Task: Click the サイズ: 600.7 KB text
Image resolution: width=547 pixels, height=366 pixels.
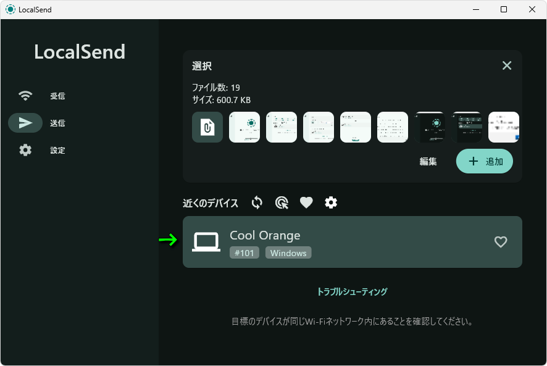Action: [x=221, y=100]
